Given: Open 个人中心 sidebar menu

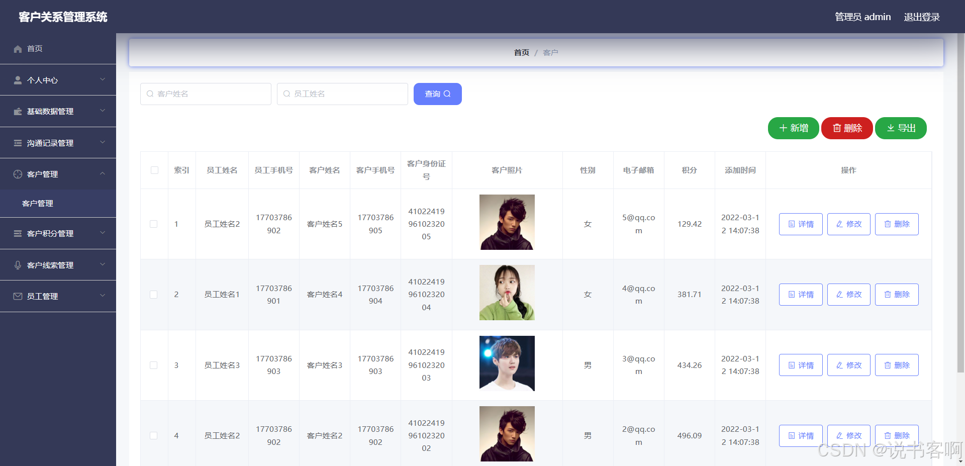Looking at the screenshot, I should [58, 80].
